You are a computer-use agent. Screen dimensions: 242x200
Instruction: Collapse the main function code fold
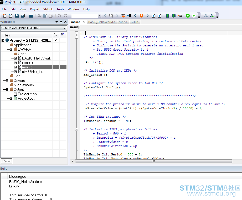click(x=76, y=33)
